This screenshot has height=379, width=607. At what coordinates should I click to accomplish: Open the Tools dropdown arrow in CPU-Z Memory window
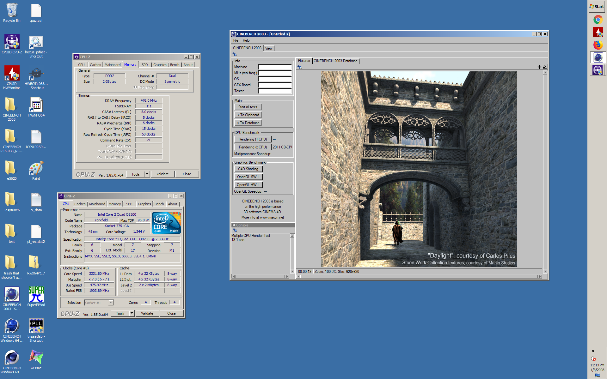coord(147,174)
